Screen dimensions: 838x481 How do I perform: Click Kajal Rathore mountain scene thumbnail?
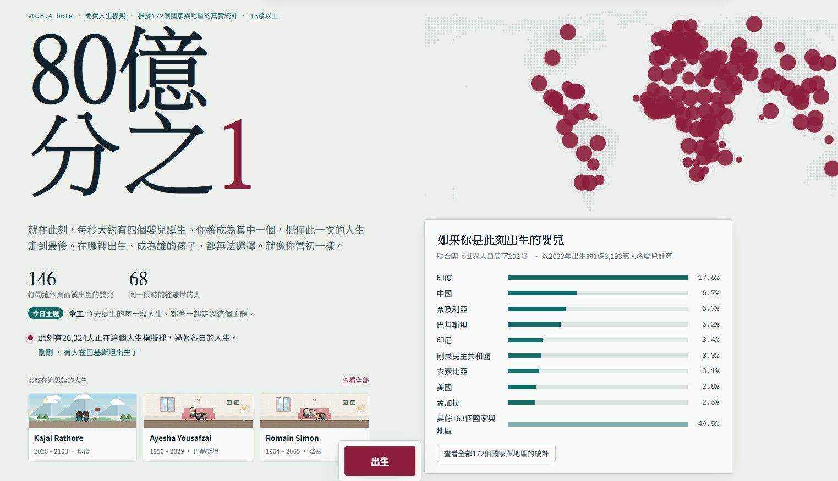(x=83, y=410)
